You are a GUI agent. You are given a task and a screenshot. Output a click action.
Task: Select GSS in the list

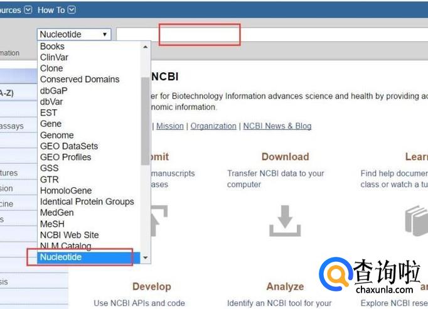coord(88,168)
